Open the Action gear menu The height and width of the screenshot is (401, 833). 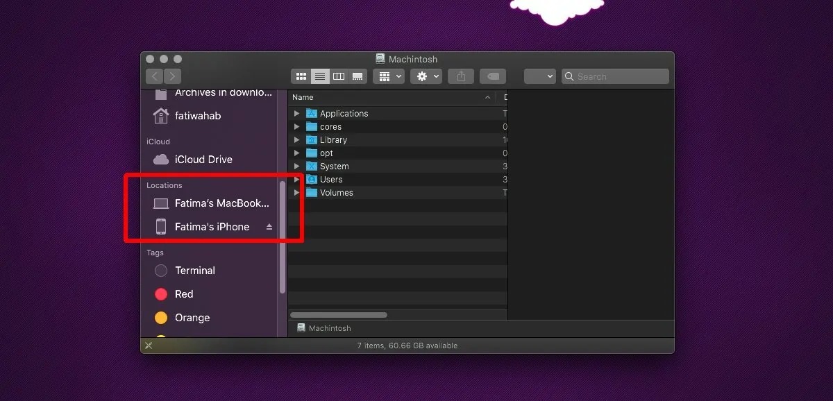(x=426, y=76)
